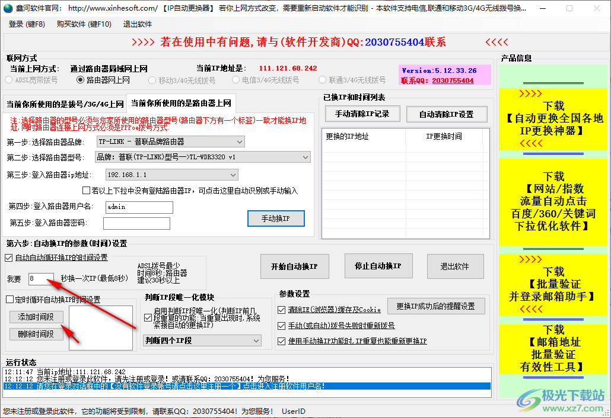The image size is (611, 418).
Task: Click the 更换的IP地址 column header
Action: coord(364,137)
